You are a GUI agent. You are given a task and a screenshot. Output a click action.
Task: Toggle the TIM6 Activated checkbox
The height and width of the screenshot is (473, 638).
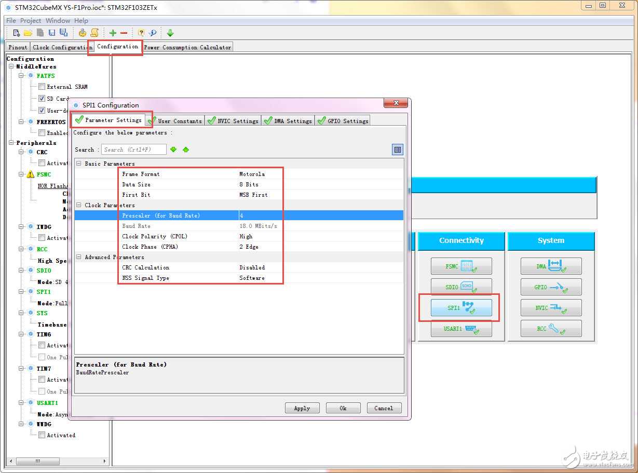(42, 345)
